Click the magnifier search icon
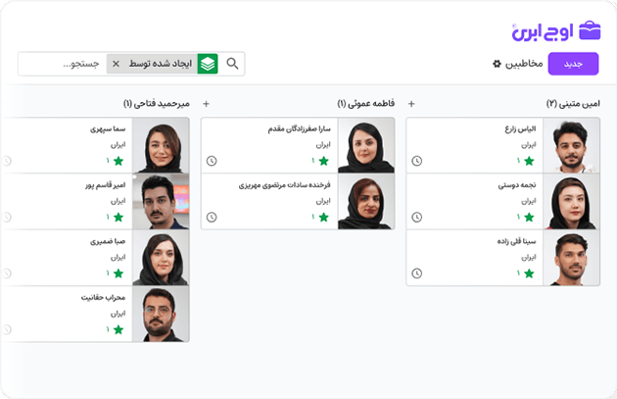The width and height of the screenshot is (617, 399). (232, 64)
